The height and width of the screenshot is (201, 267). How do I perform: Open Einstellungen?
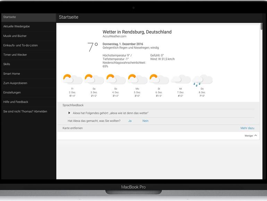pos(28,93)
